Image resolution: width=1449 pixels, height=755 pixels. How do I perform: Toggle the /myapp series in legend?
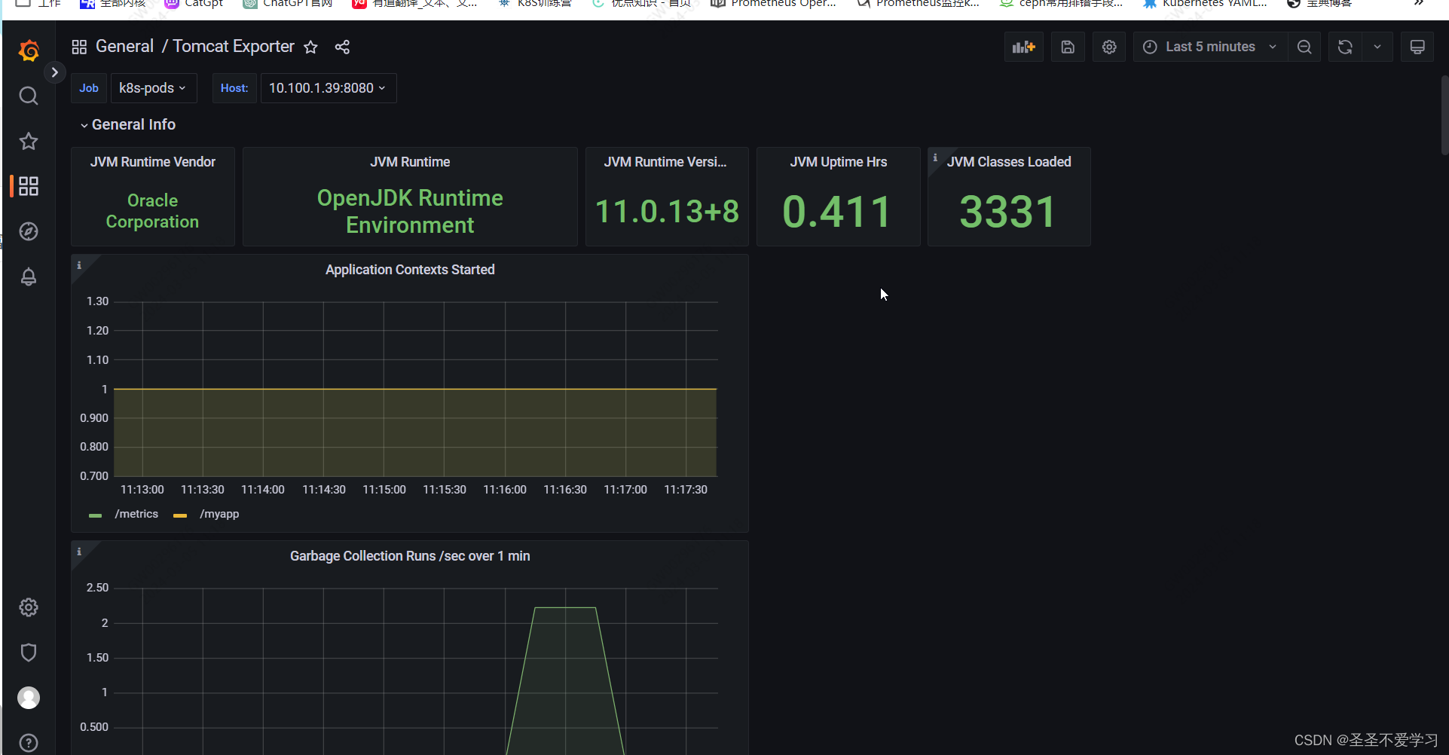click(219, 514)
